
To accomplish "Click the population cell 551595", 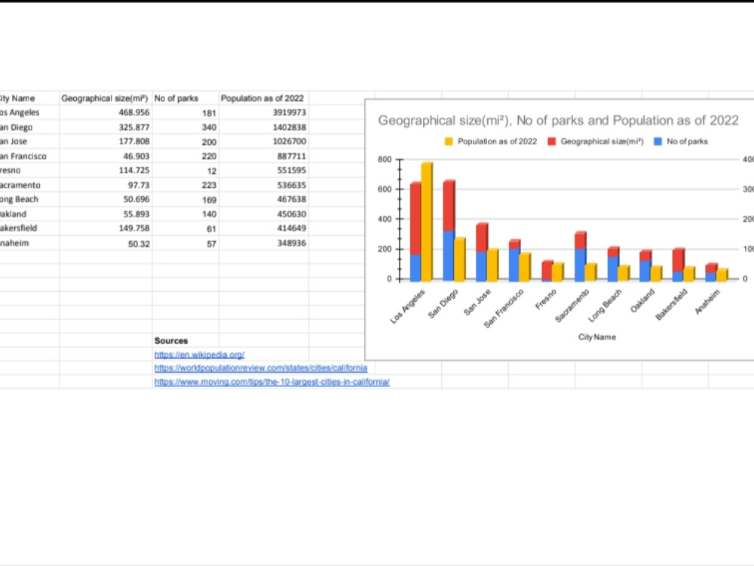I will tap(264, 171).
